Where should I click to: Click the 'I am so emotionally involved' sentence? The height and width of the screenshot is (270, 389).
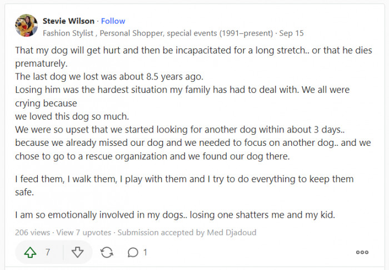click(175, 215)
